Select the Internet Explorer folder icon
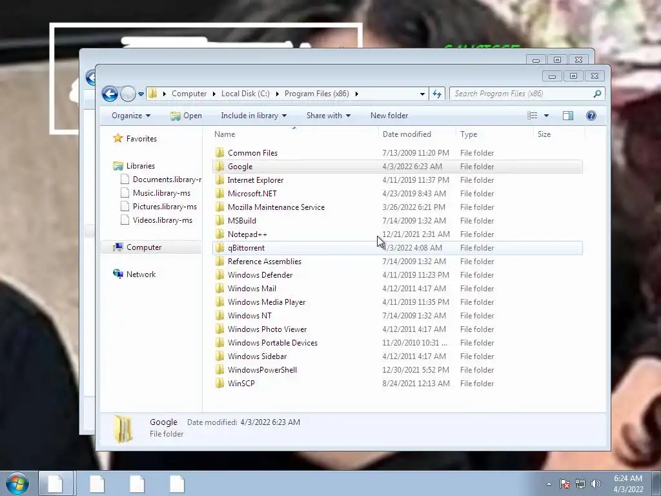 tap(219, 180)
